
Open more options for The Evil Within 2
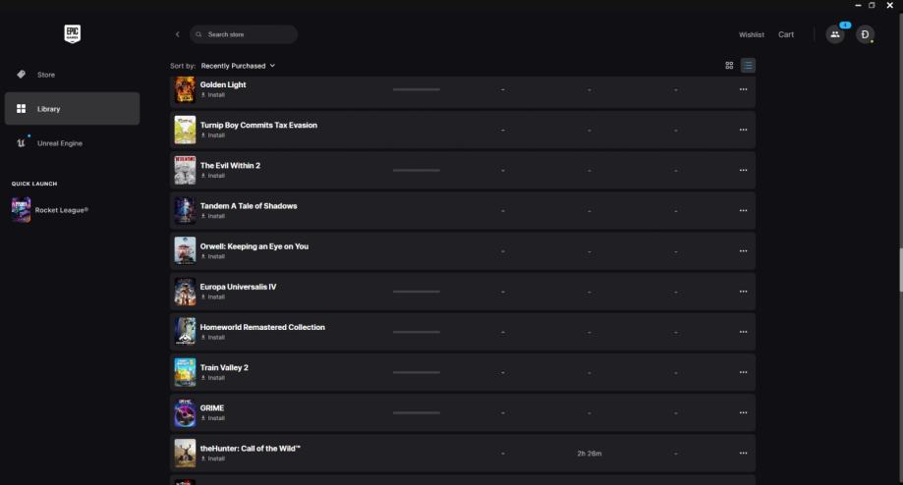point(743,170)
